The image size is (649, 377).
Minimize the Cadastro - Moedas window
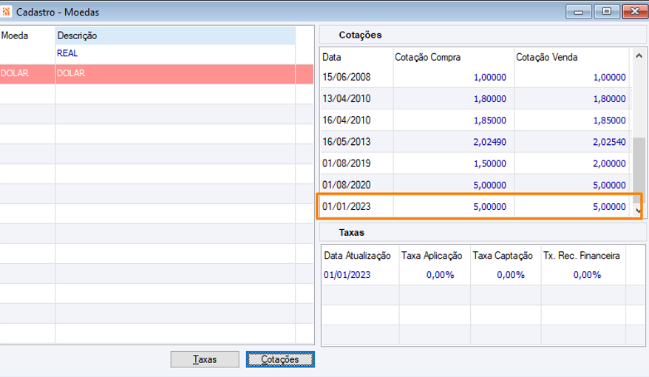(579, 12)
